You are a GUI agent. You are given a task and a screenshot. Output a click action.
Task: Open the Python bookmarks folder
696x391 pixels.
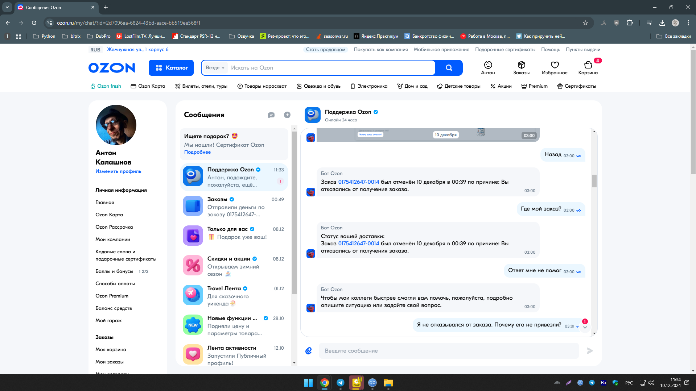(x=44, y=36)
